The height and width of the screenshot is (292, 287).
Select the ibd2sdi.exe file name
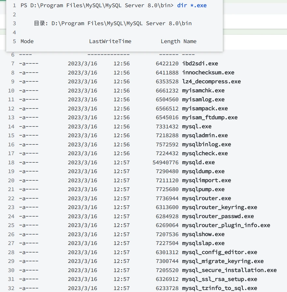coord(200,63)
